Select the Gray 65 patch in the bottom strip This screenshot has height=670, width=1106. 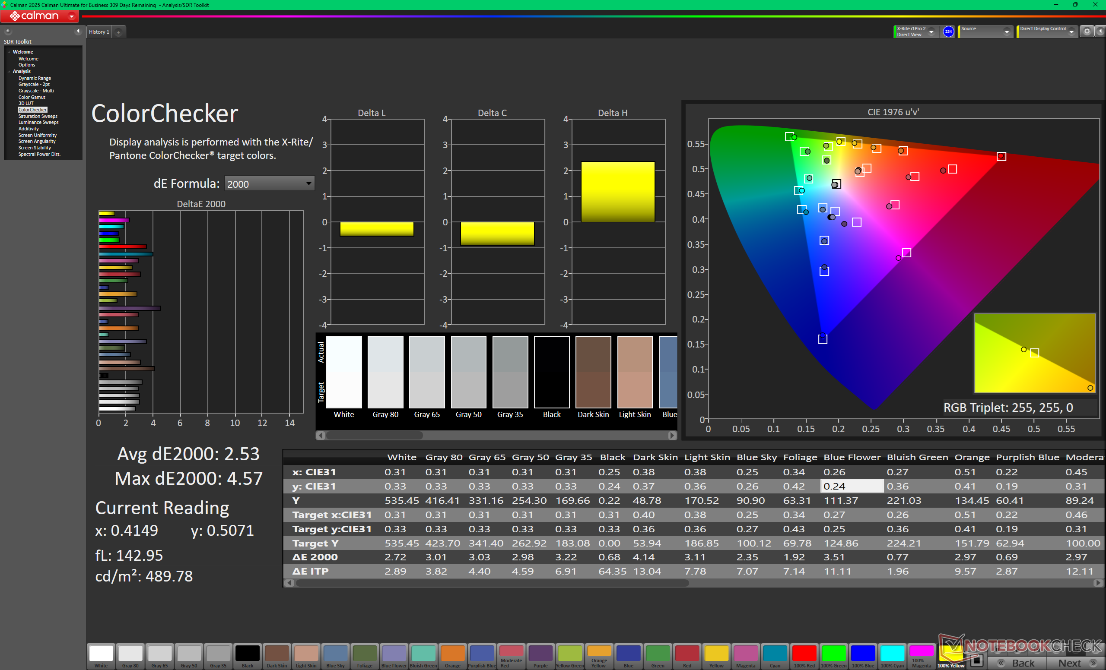(x=159, y=657)
